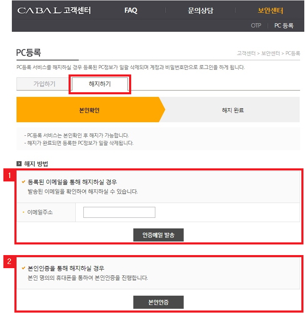Image resolution: width=306 pixels, height=313 pixels.
Task: Click the email cancellation checkmark icon
Action: [23, 182]
